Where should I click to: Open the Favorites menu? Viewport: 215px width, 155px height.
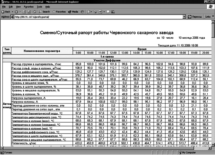[29, 7]
